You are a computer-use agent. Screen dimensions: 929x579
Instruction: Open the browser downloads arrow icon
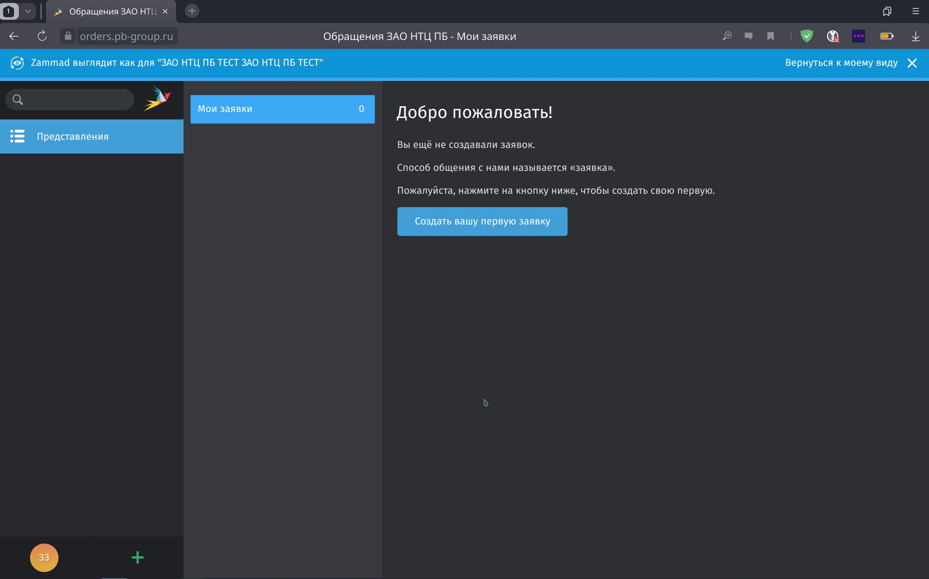tap(916, 36)
